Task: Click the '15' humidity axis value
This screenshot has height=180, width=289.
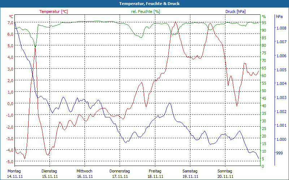Action: click(264, 144)
